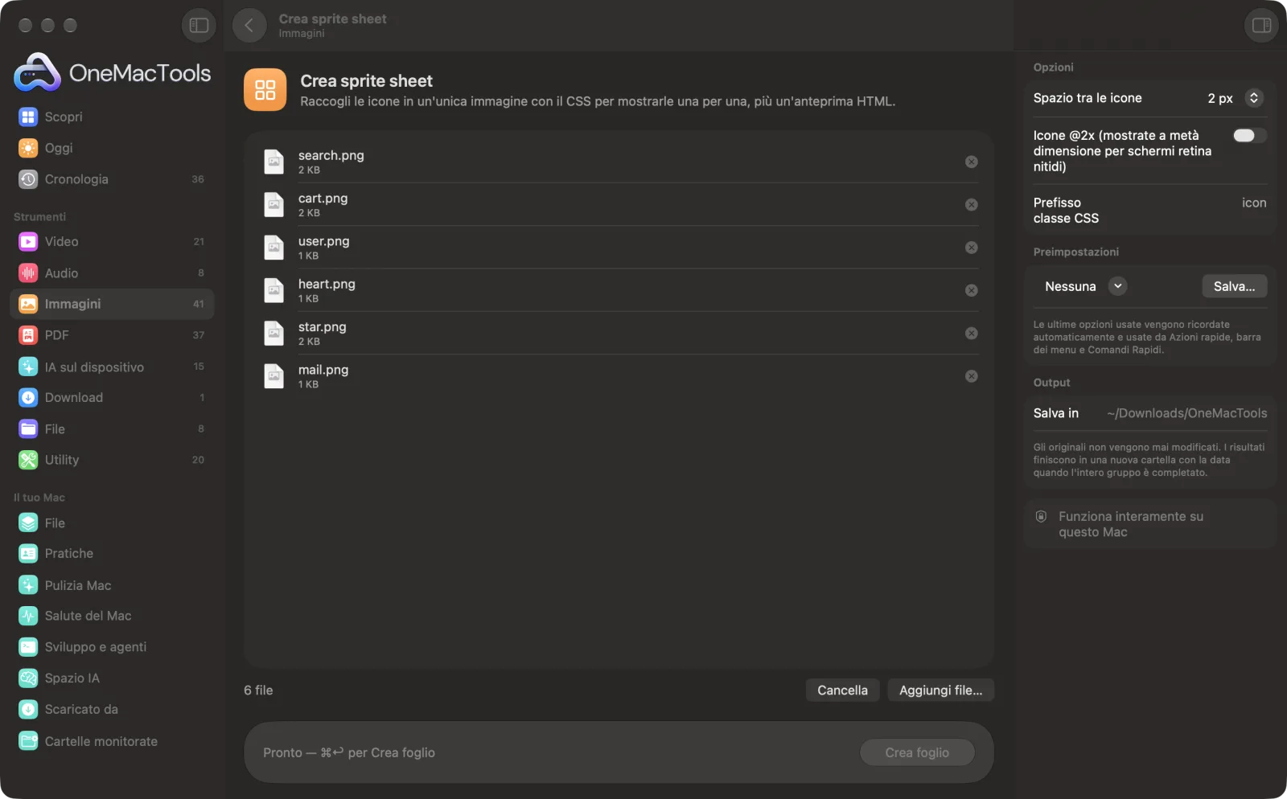Remove heart.png from the list
The image size is (1287, 799).
point(972,290)
